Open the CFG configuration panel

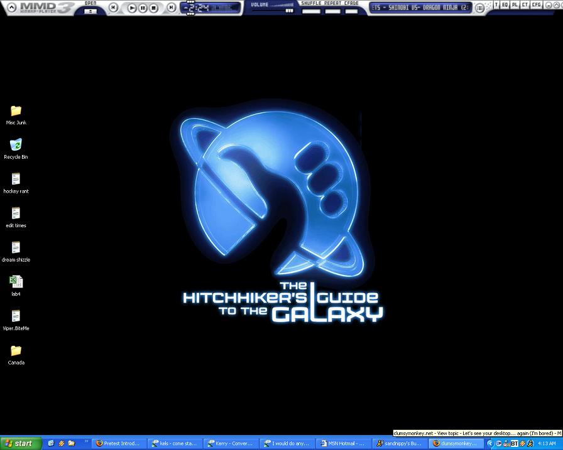point(536,5)
